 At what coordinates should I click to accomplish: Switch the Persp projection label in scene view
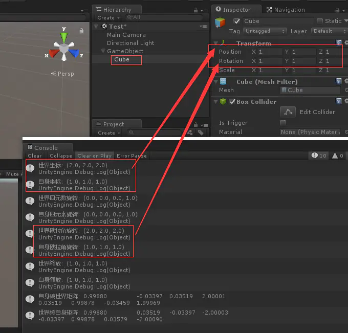[x=62, y=74]
